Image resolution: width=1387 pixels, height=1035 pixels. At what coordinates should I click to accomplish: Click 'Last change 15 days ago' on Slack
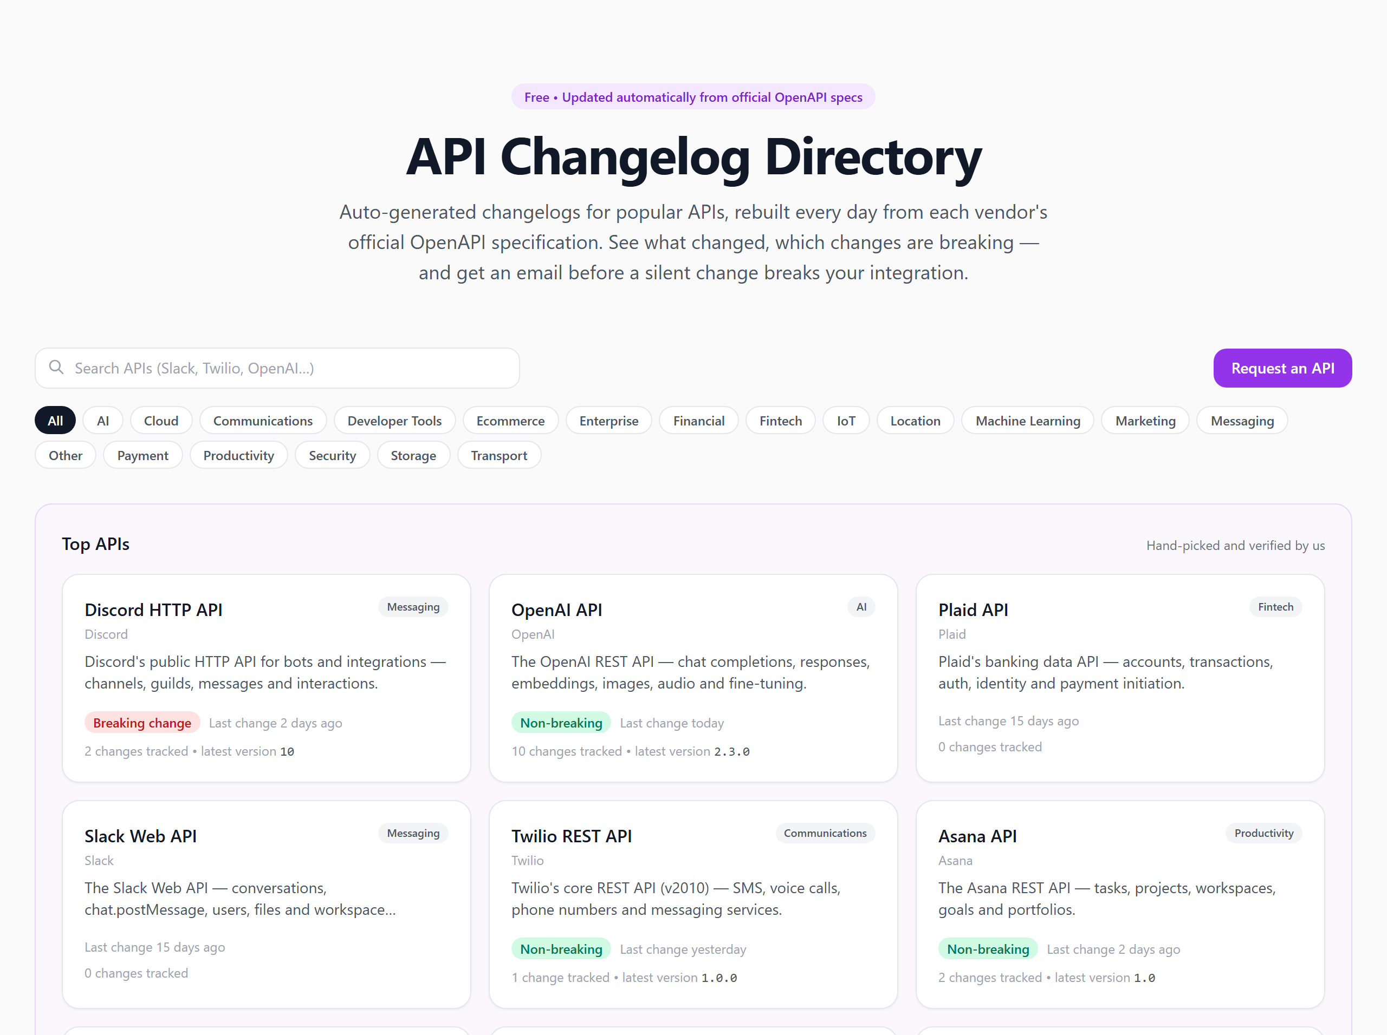click(155, 947)
